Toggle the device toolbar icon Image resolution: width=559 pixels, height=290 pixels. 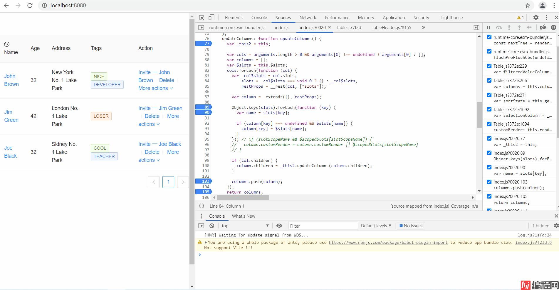[x=211, y=18]
